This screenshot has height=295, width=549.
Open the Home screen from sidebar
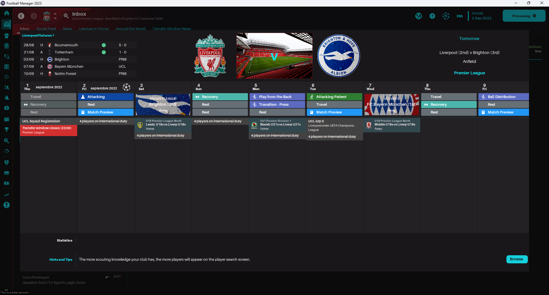pos(7,13)
